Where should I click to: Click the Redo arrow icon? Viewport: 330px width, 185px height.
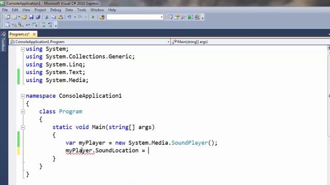click(x=80, y=17)
